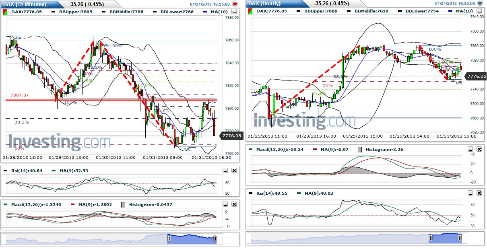Click the 7776.05 price tag on 15 Minutes chart
The width and height of the screenshot is (487, 249).
(x=232, y=136)
